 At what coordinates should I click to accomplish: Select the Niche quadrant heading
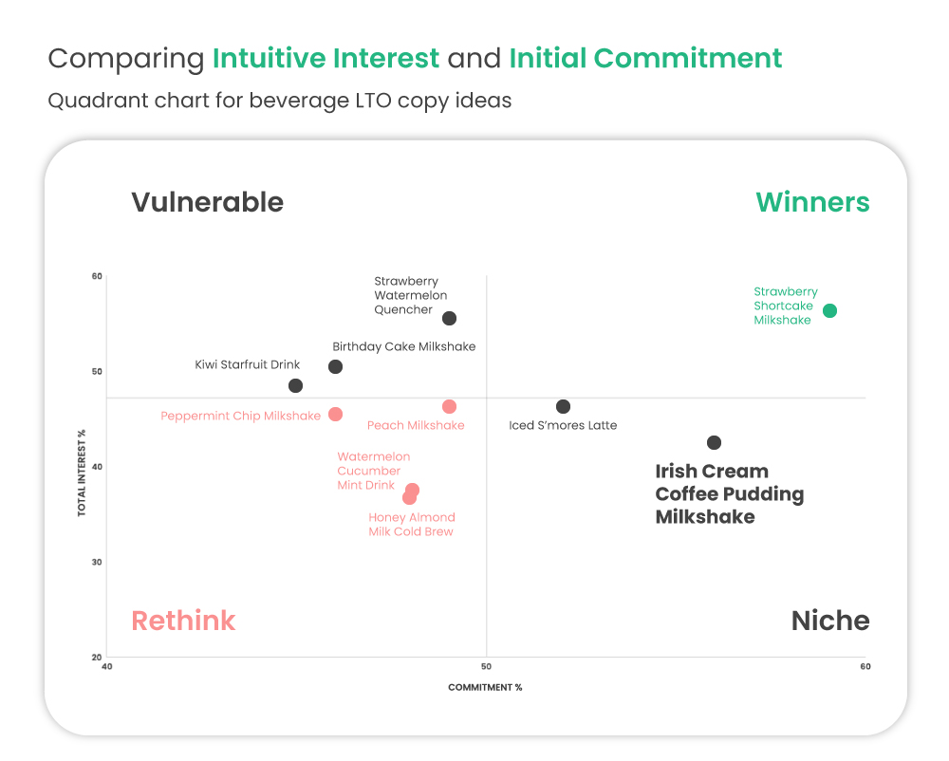(x=830, y=621)
